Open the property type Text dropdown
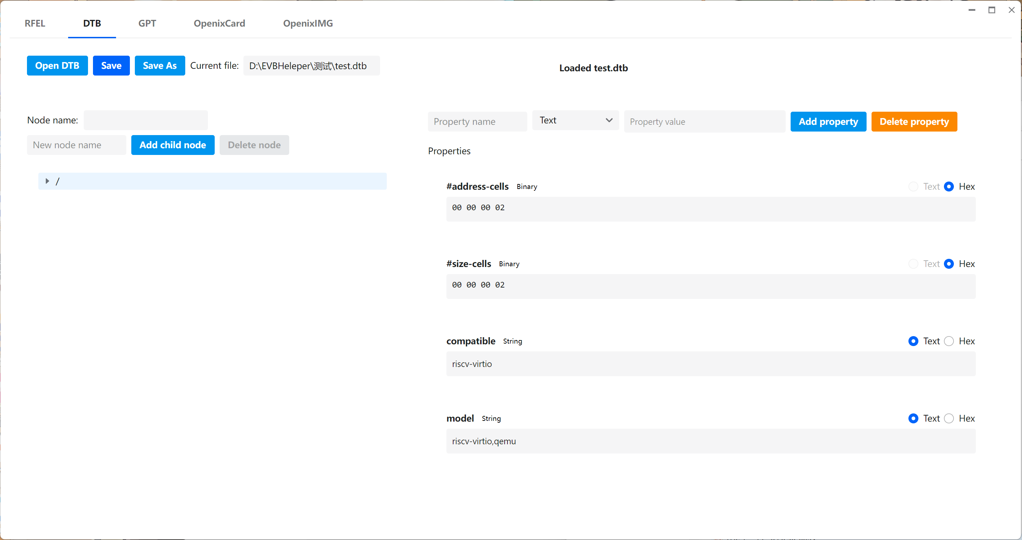 click(575, 120)
